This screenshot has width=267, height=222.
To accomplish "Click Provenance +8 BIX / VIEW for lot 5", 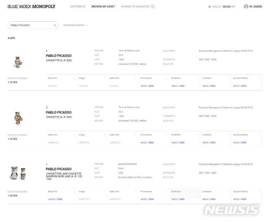I will tap(147, 143).
